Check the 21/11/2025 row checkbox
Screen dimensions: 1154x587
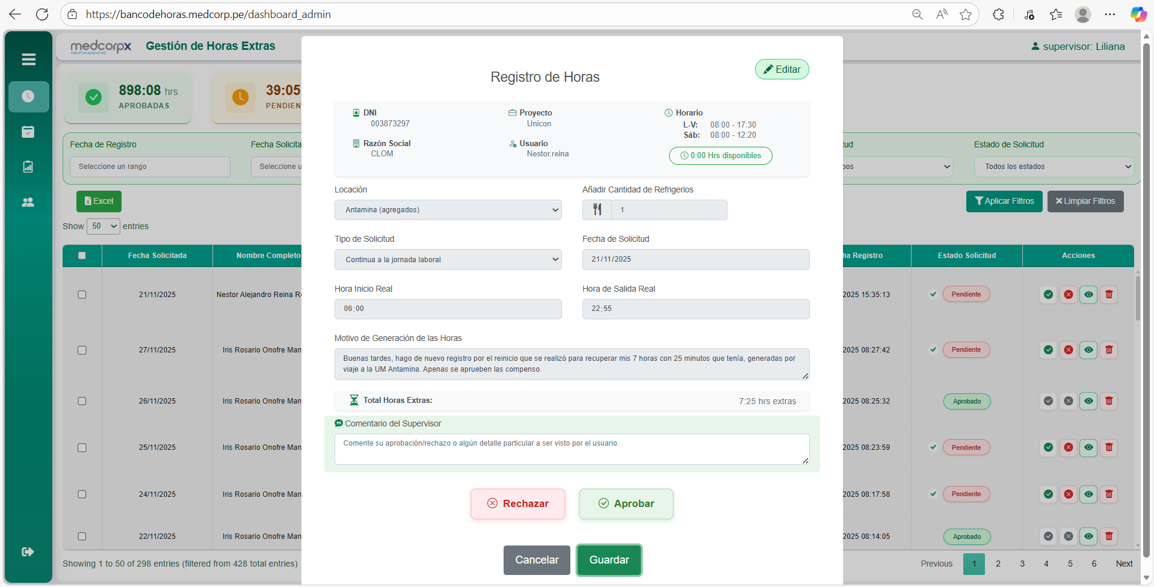coord(82,295)
